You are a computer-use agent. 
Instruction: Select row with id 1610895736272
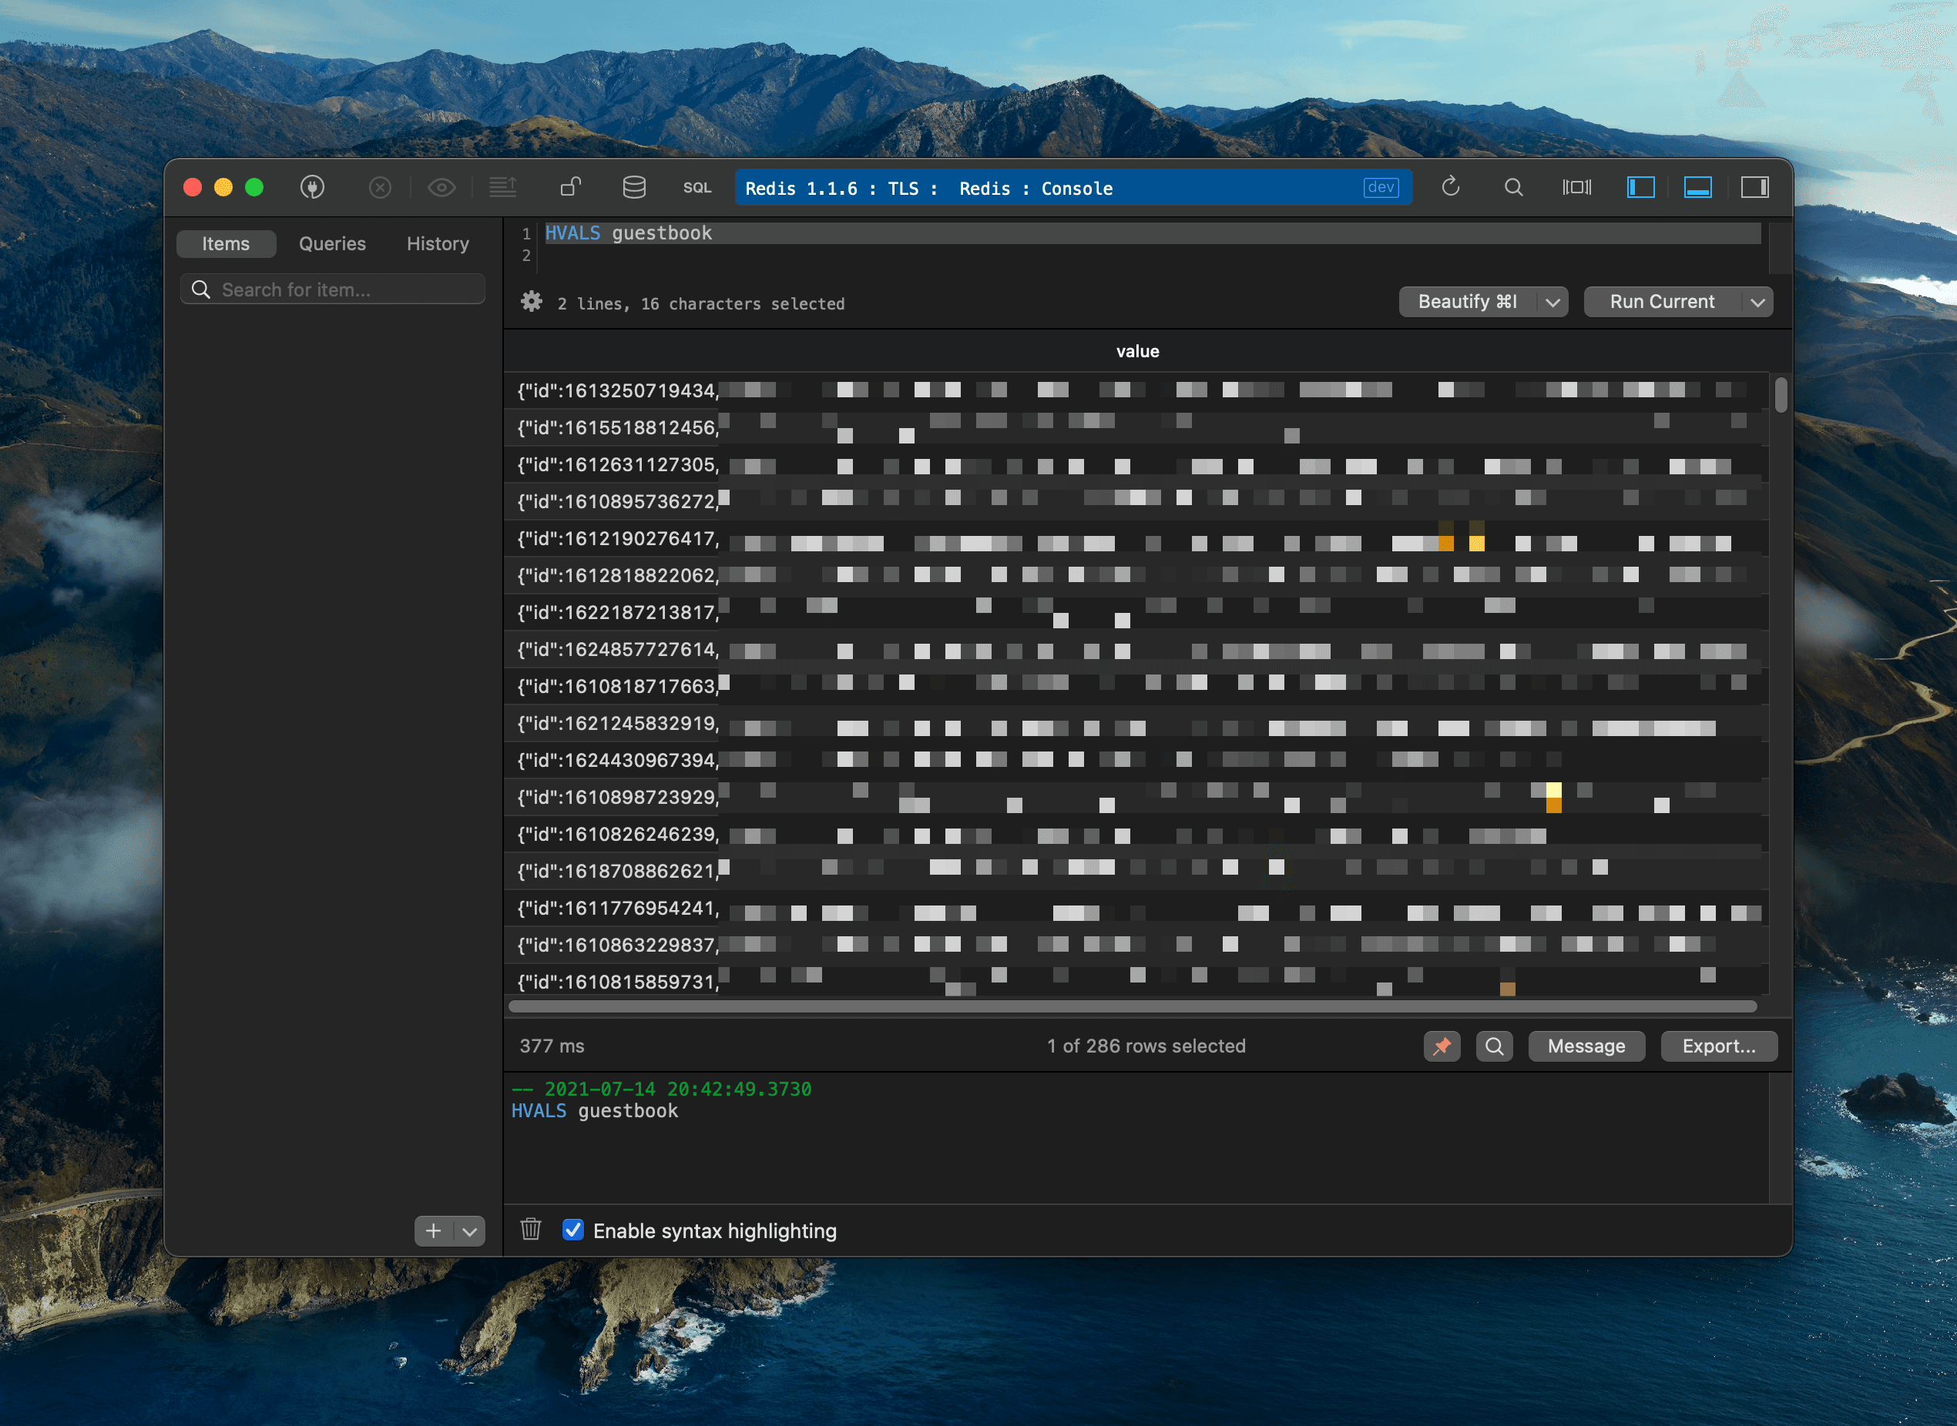click(1136, 501)
